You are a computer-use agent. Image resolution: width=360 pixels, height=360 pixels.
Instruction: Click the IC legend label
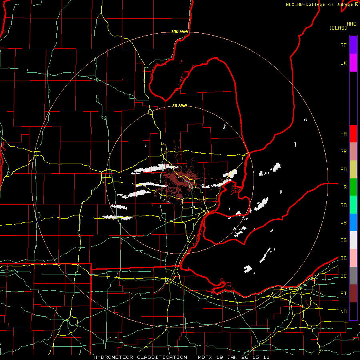coord(343,258)
